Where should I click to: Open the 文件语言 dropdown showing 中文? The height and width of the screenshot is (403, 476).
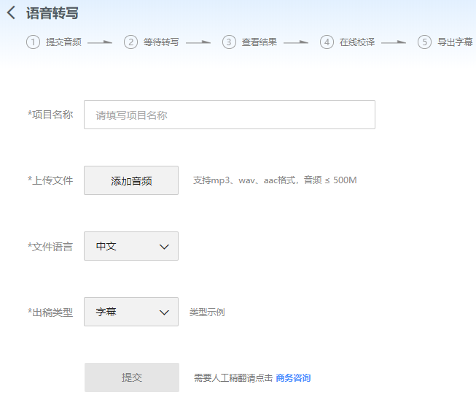tap(131, 246)
